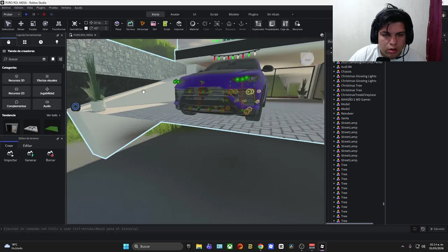Expand the Santa tree node
Screen dimensions: 448x252
(334, 118)
